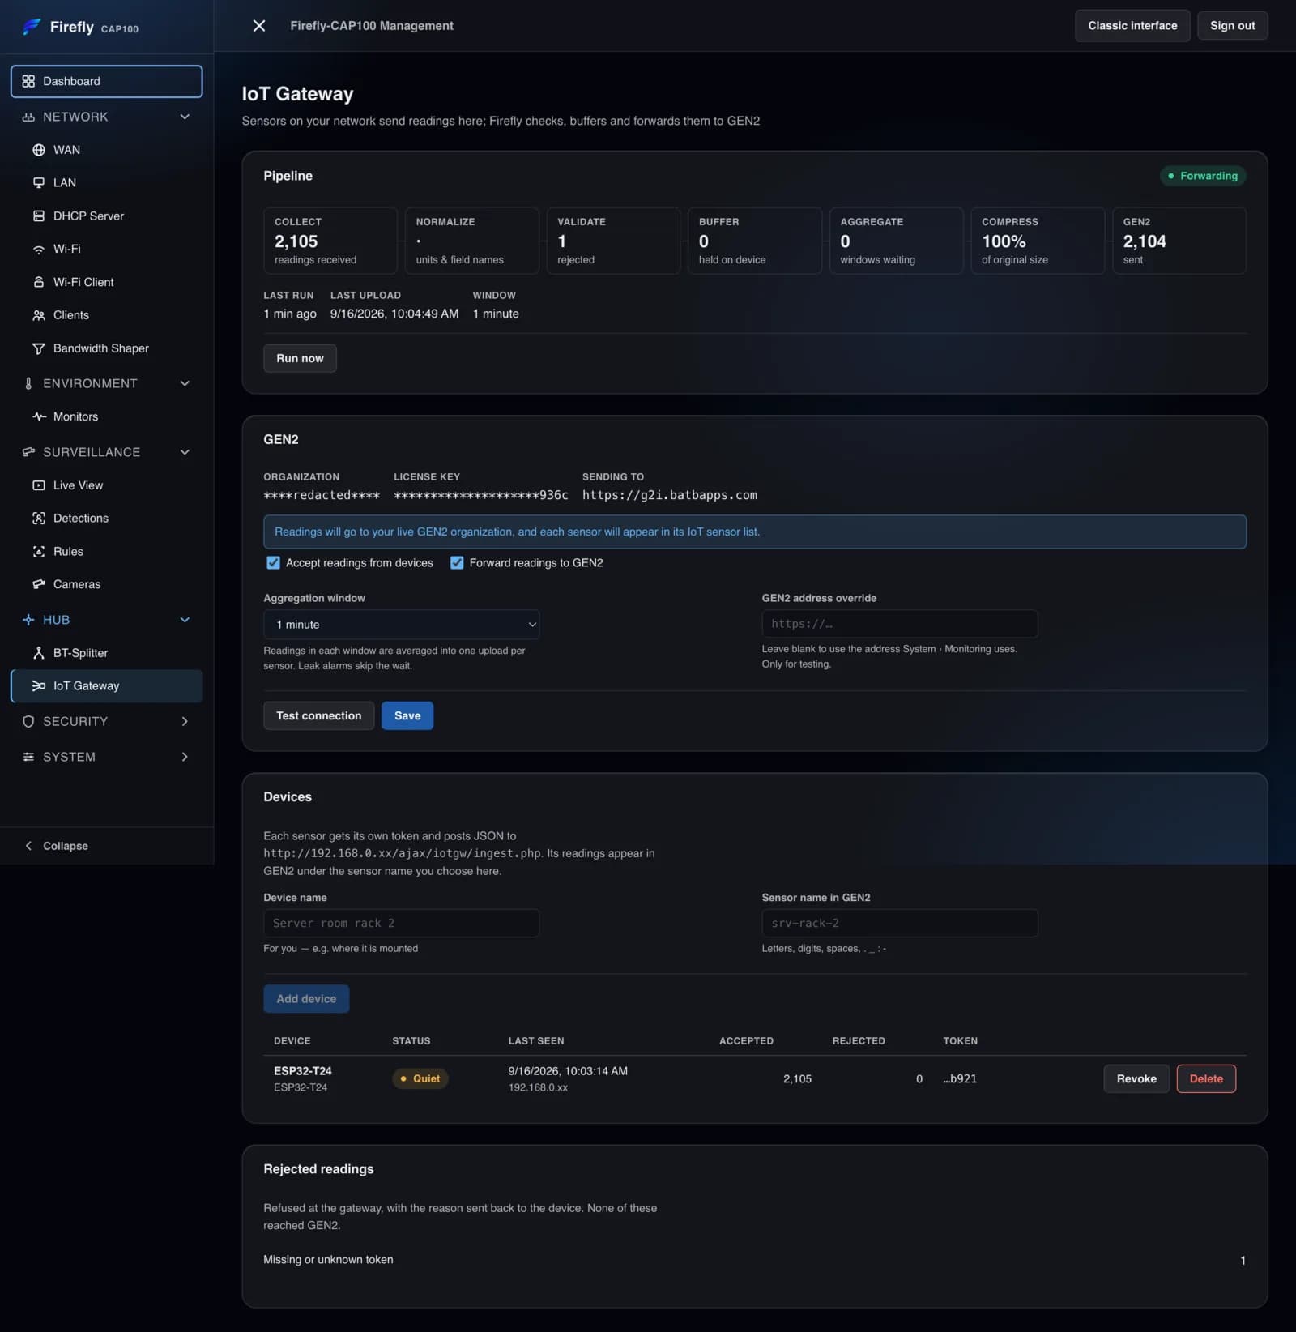This screenshot has width=1296, height=1332.
Task: Select the BT-Splitter menu item
Action: pos(106,653)
